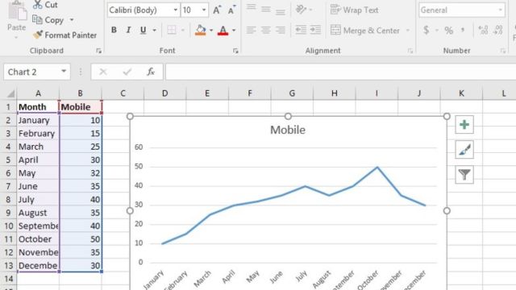Click the Orientation text-angle icon
Viewport: 516px width, 290px height.
pyautogui.click(x=301, y=9)
